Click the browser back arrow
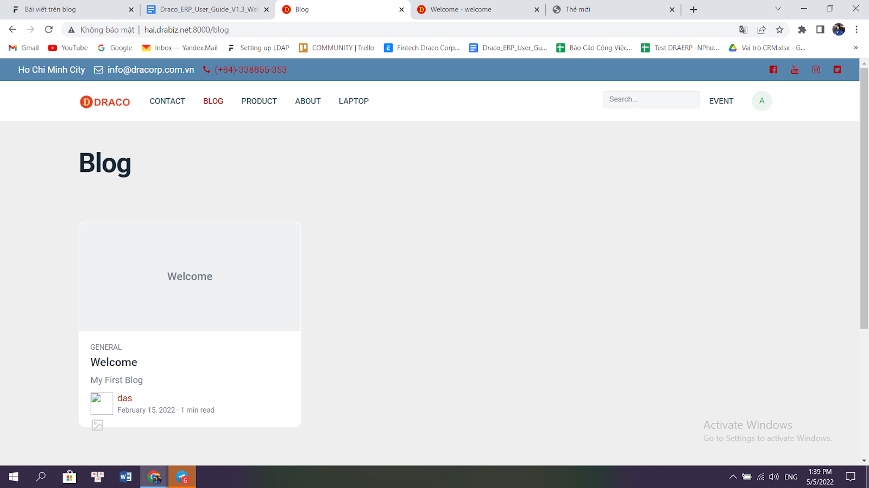The image size is (869, 488). [12, 29]
